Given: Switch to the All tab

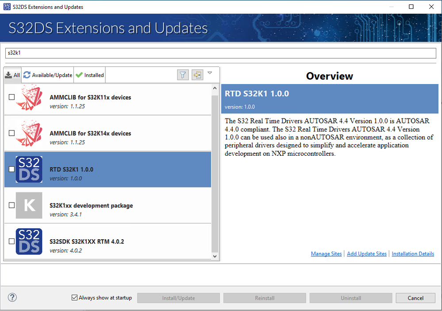Looking at the screenshot, I should (12, 75).
